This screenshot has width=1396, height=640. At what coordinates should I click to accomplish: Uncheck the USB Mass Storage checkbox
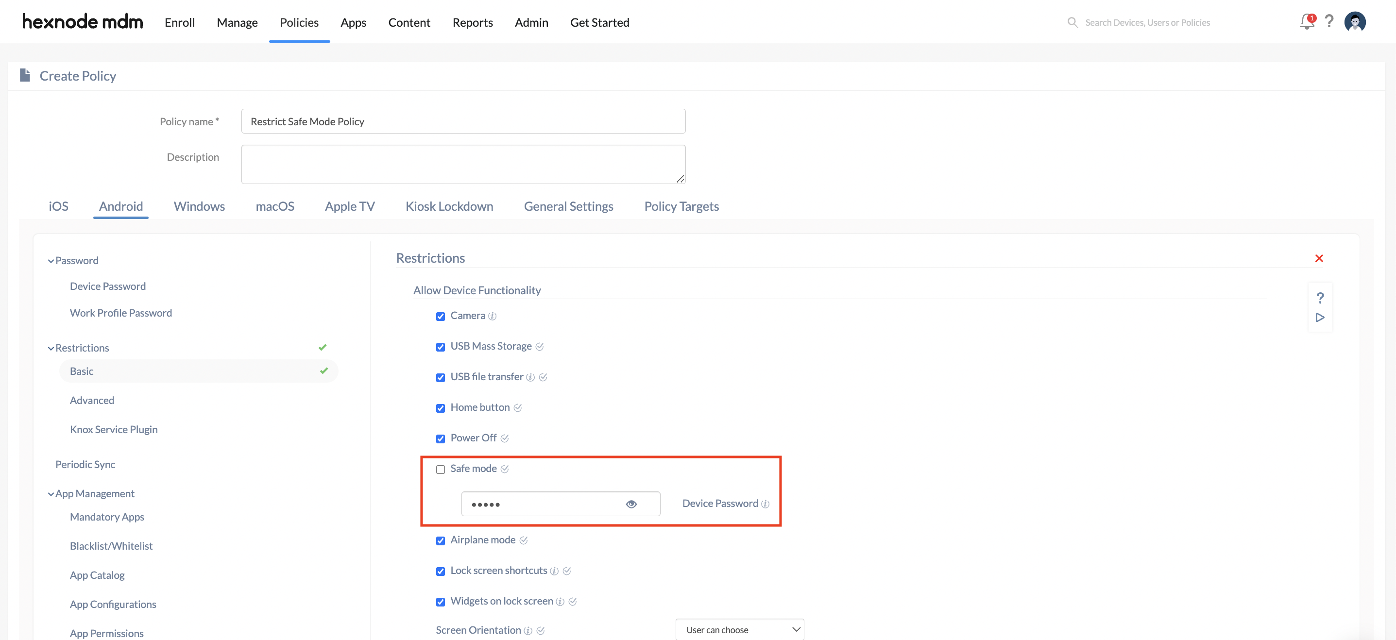point(440,347)
